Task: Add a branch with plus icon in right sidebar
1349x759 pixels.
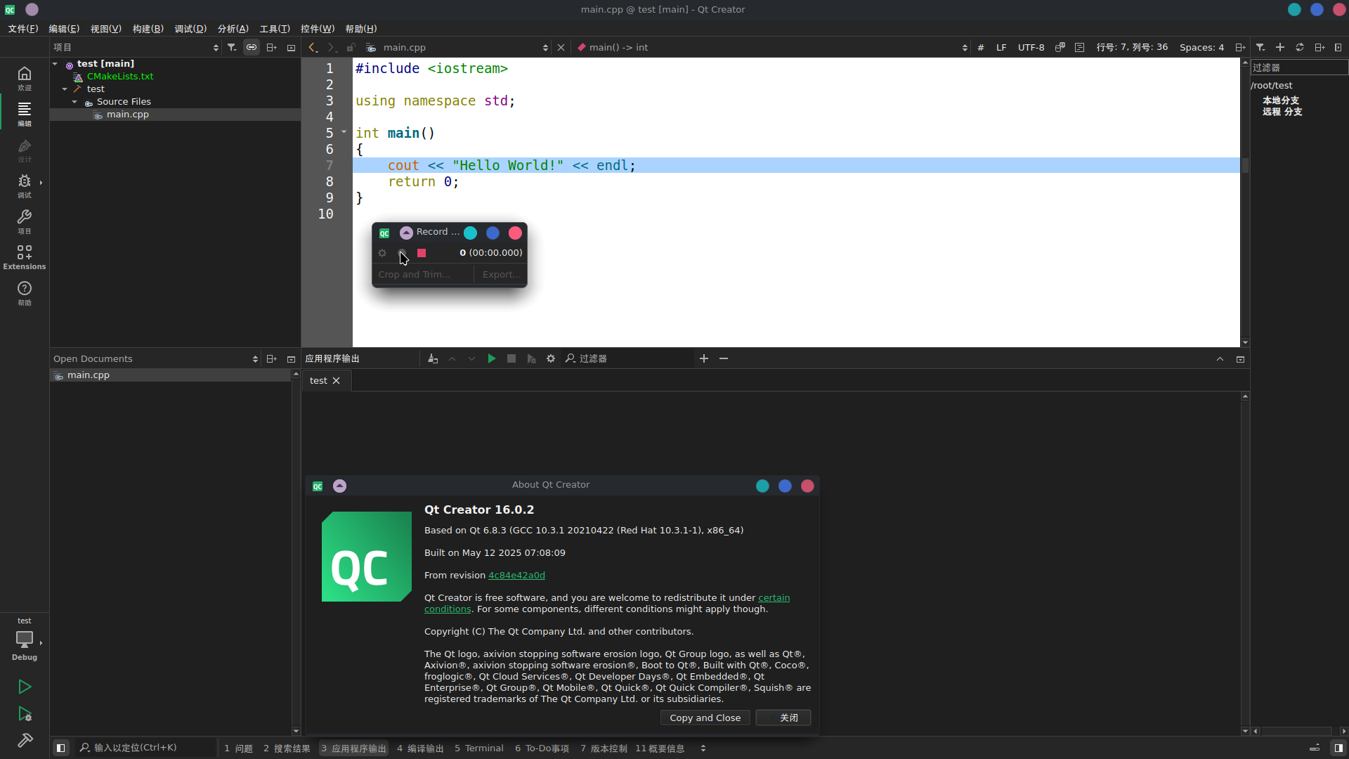Action: [1280, 47]
